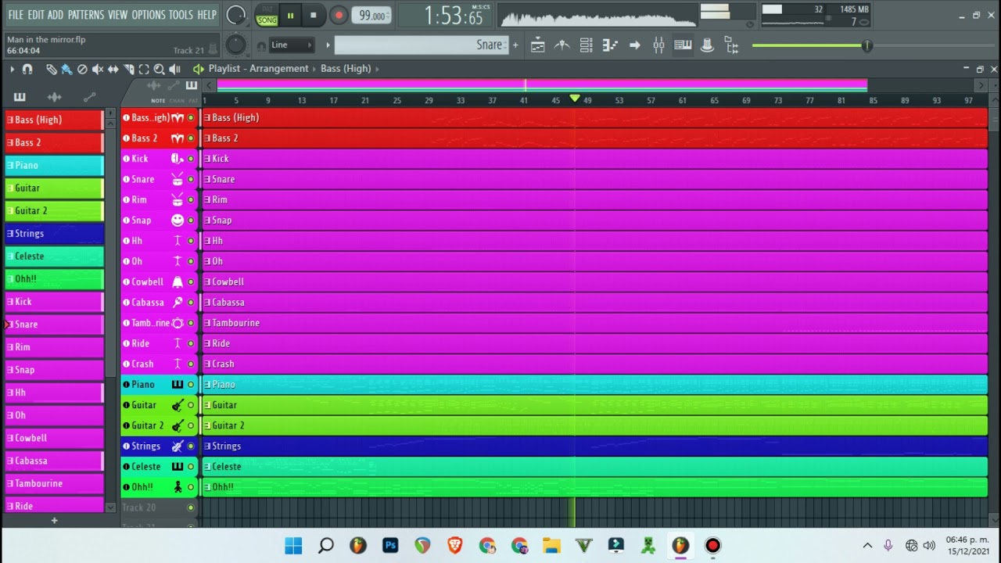
Task: Pause playback with the pause button
Action: (x=290, y=15)
